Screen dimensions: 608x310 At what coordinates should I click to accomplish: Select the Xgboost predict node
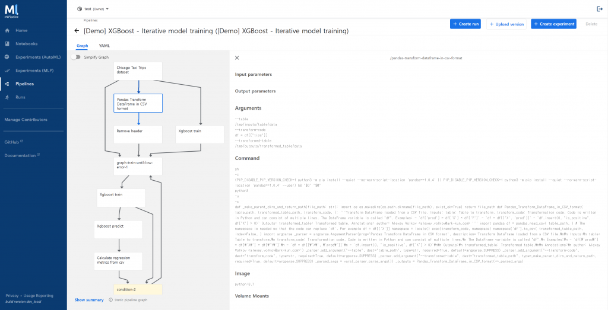tap(118, 229)
